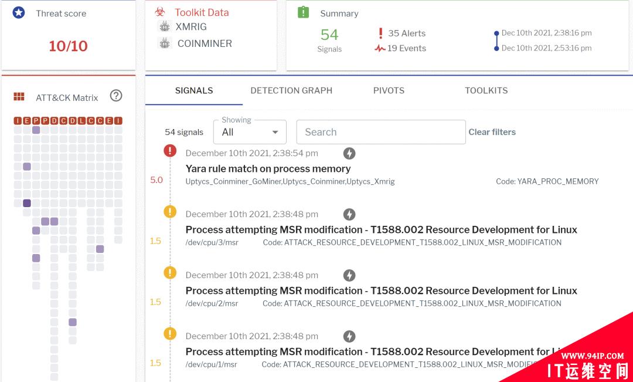Select the TOOLKITS tab

pos(486,90)
